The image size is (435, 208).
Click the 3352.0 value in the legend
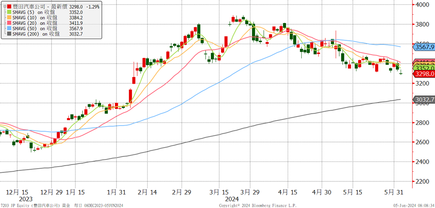76,12
